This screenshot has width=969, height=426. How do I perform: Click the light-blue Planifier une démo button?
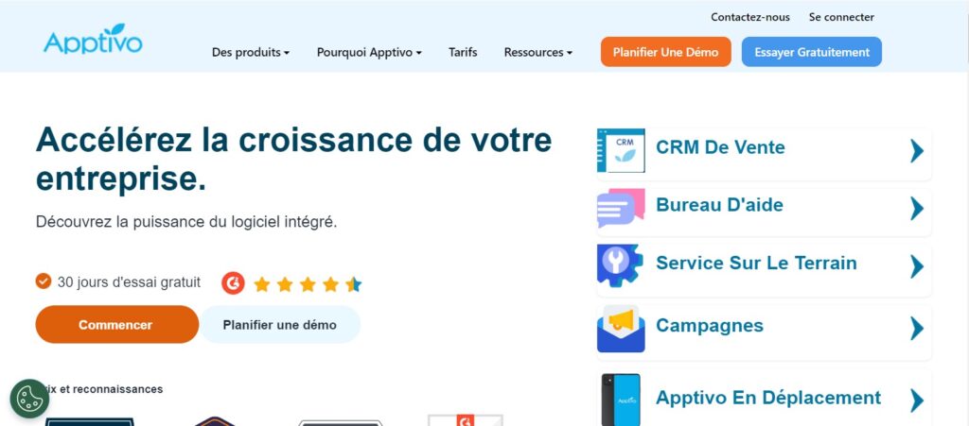[280, 324]
